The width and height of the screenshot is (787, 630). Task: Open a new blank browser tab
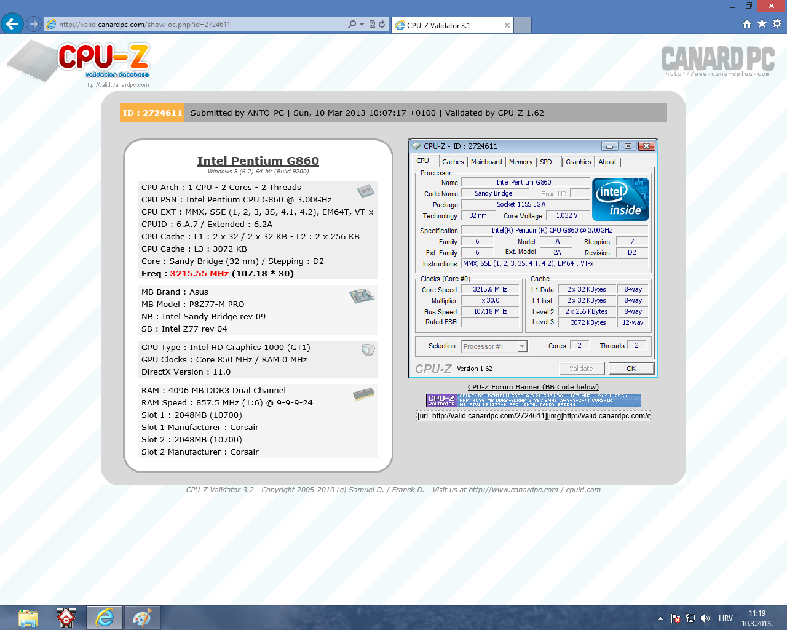tap(522, 25)
